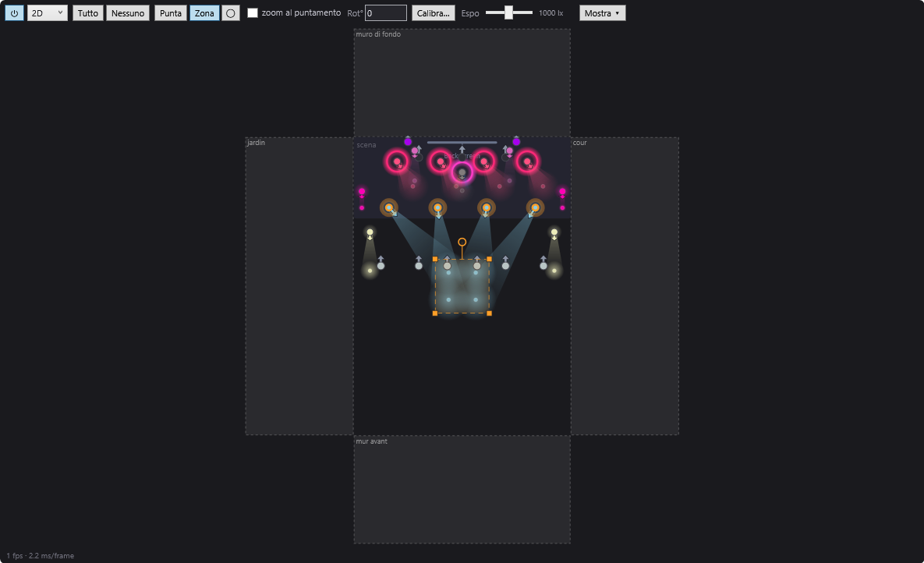This screenshot has width=924, height=563.
Task: Focus the Rot° input field
Action: pyautogui.click(x=386, y=13)
